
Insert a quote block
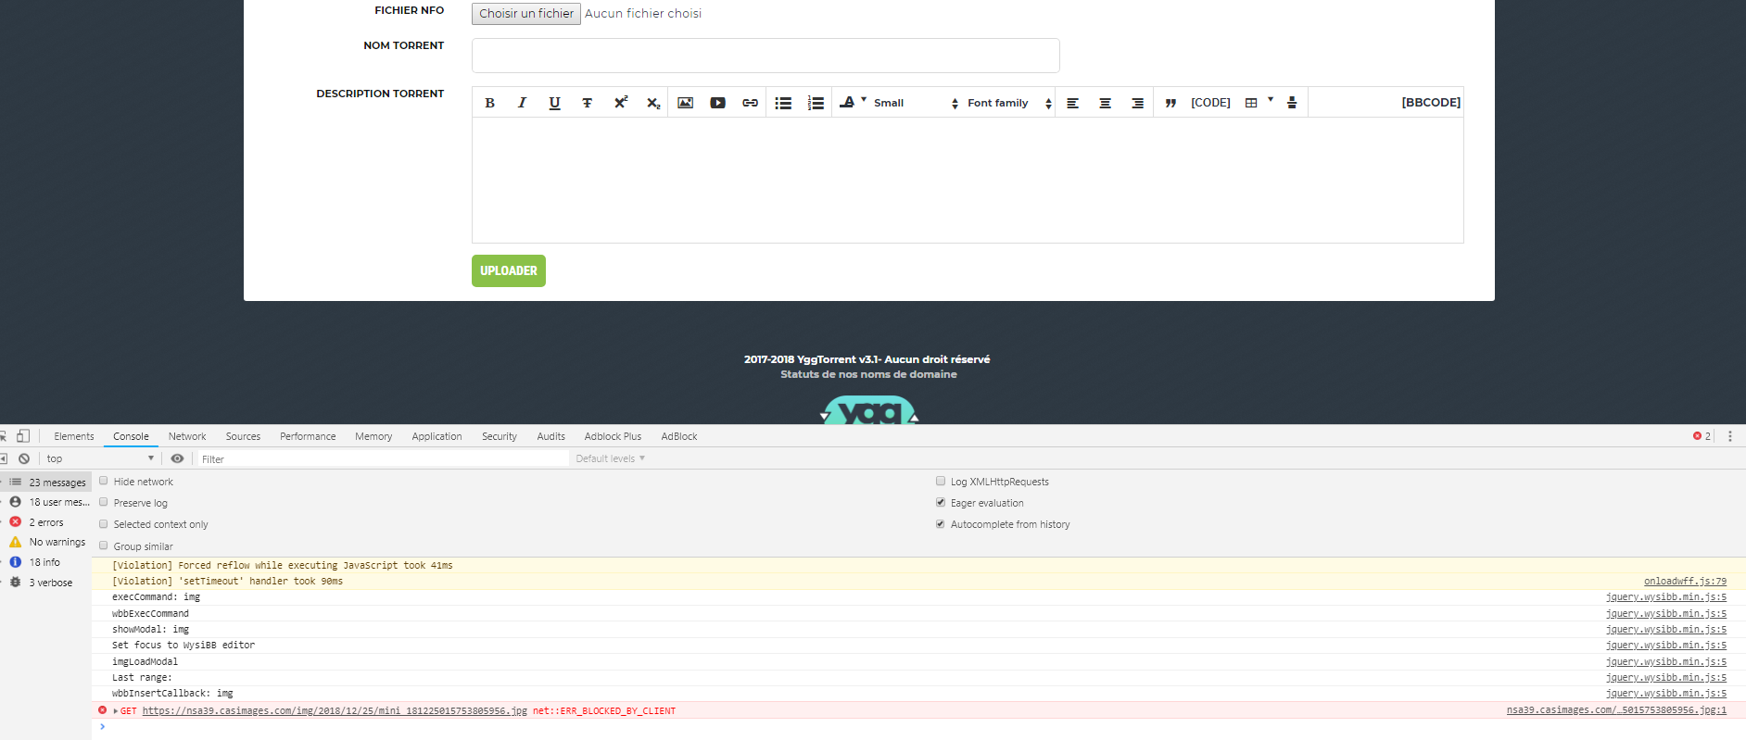[1170, 103]
